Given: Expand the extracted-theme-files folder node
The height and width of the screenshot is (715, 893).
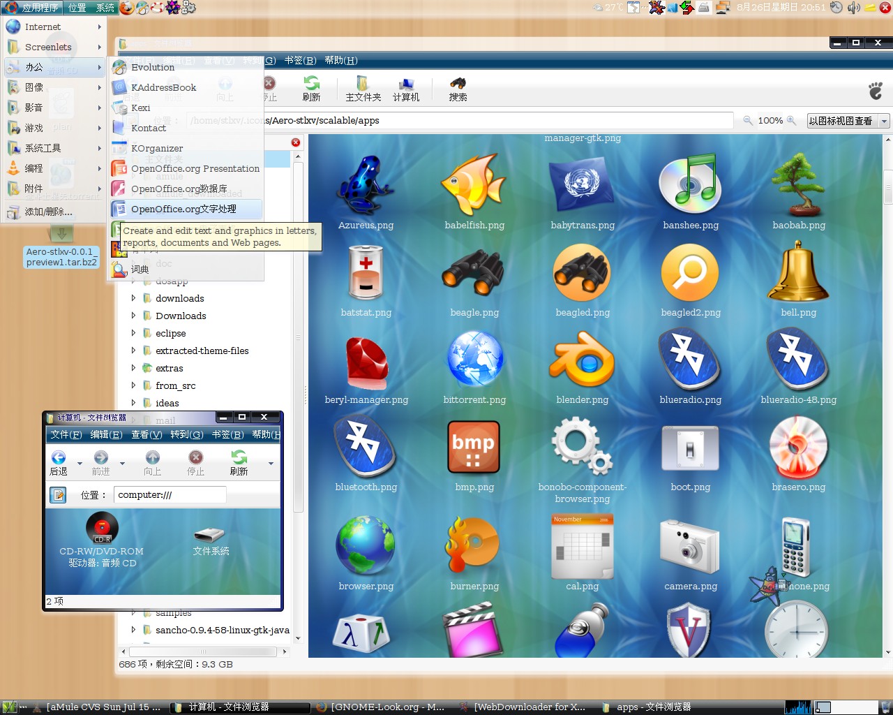Looking at the screenshot, I should (x=133, y=351).
